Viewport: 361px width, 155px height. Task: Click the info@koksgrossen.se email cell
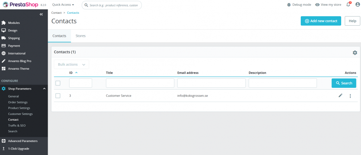[x=192, y=96]
